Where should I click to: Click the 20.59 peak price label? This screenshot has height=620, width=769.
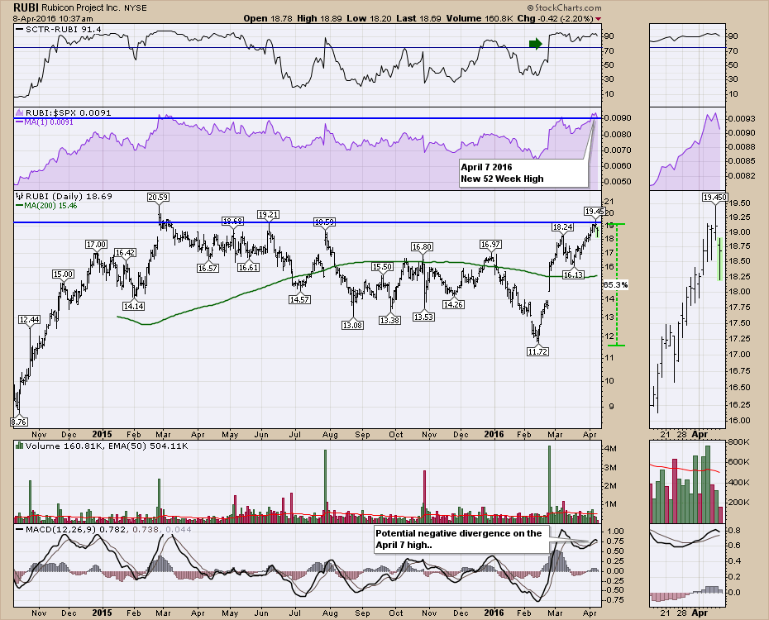coord(159,197)
